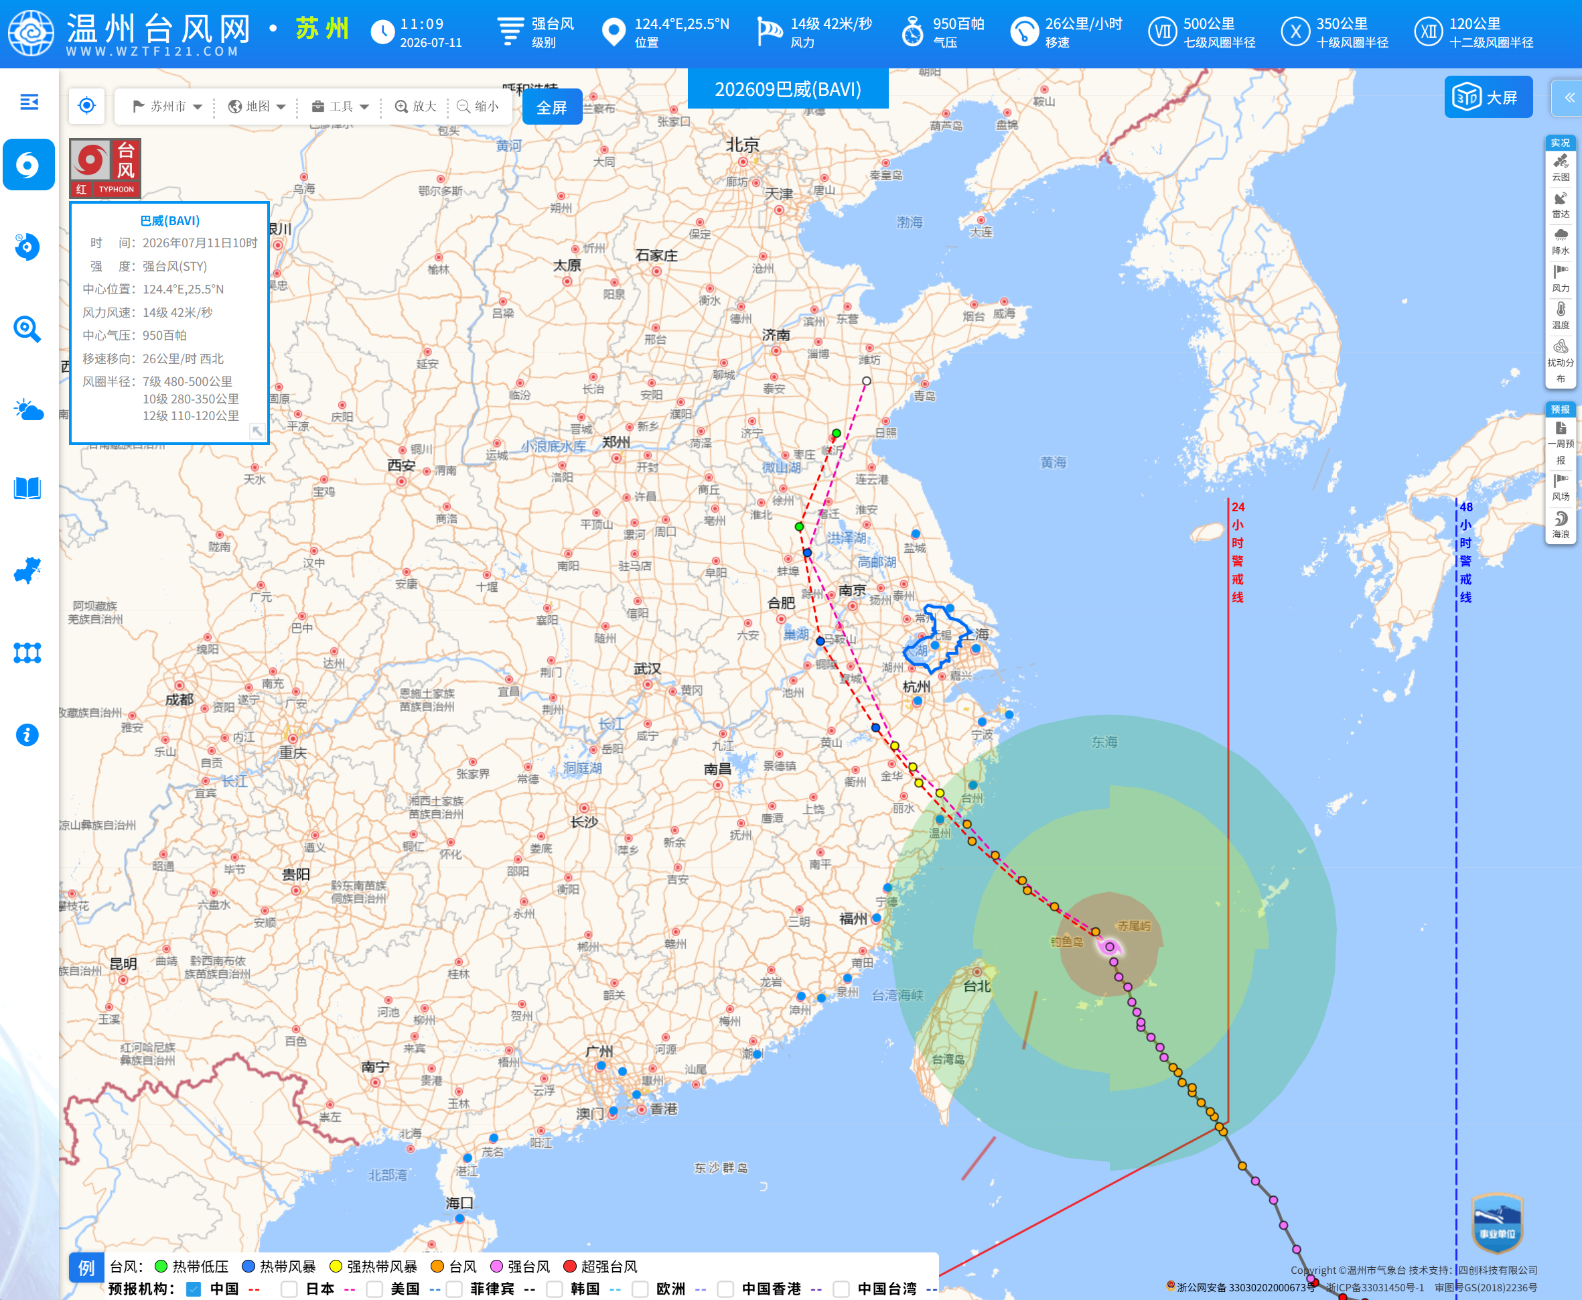The image size is (1582, 1300).
Task: Open the sidebar menu list icon
Action: click(x=29, y=102)
